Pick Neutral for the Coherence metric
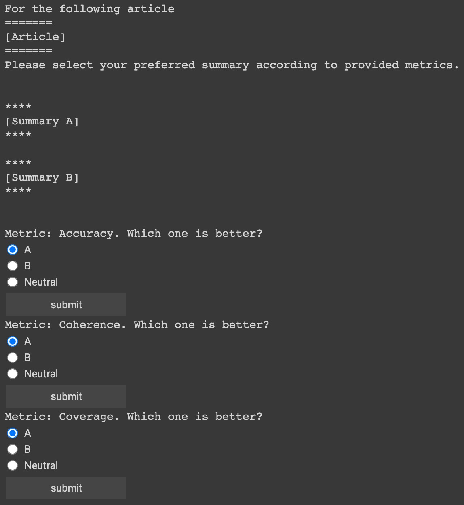Viewport: 464px width, 505px height. point(13,374)
